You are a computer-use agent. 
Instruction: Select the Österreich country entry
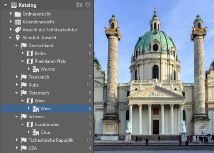coord(39,93)
